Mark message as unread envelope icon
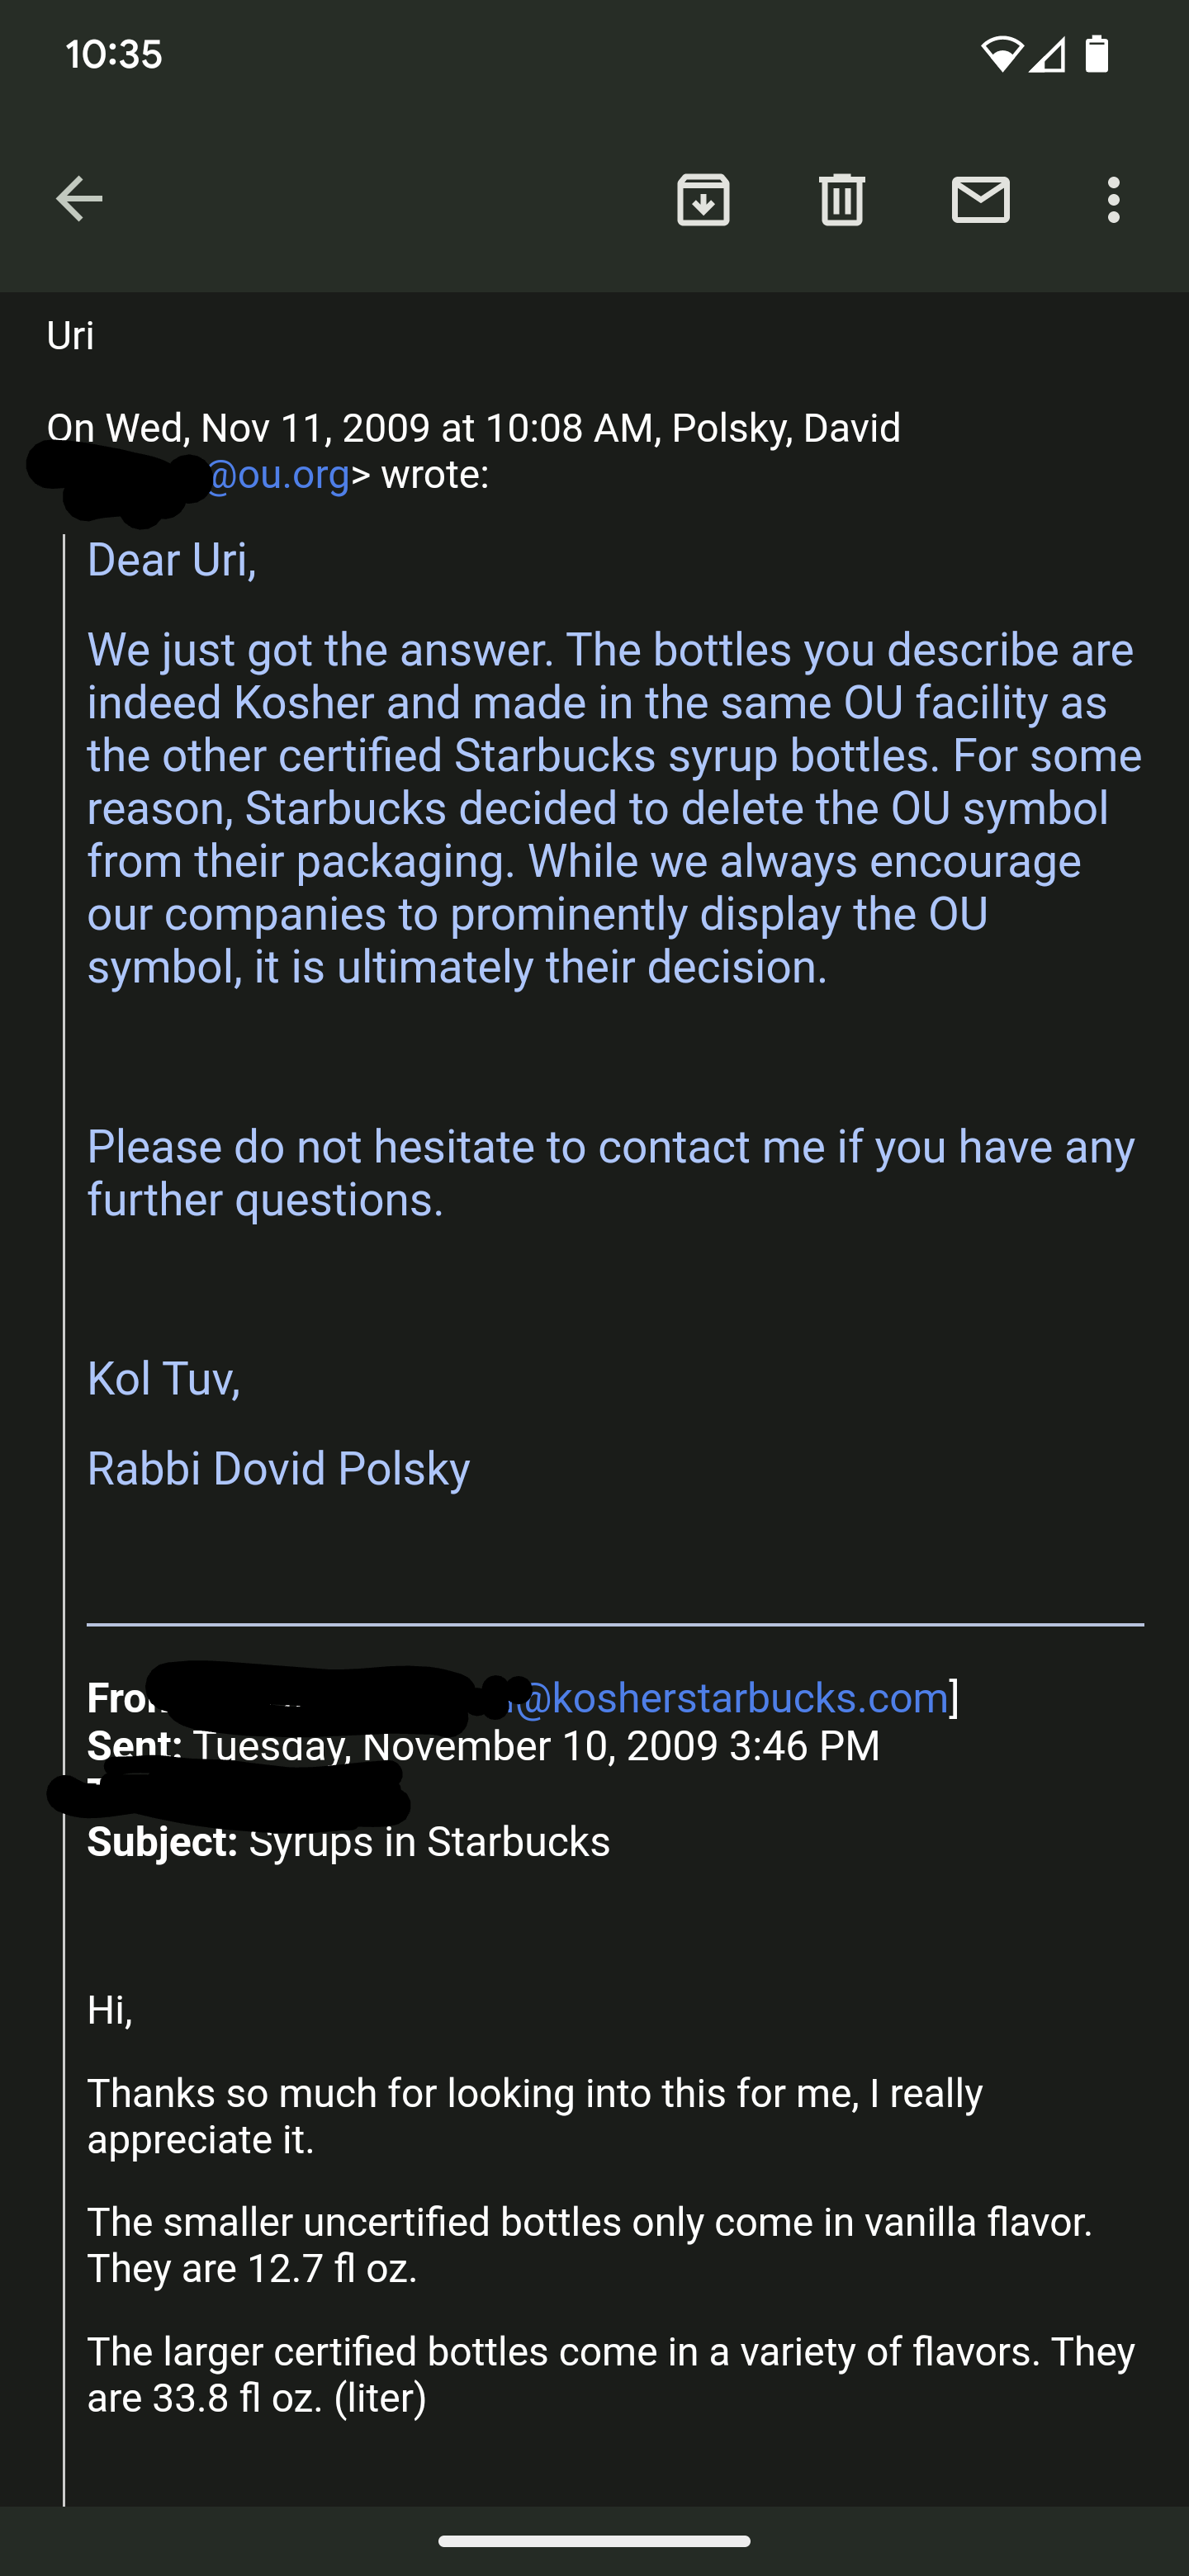 (x=980, y=199)
